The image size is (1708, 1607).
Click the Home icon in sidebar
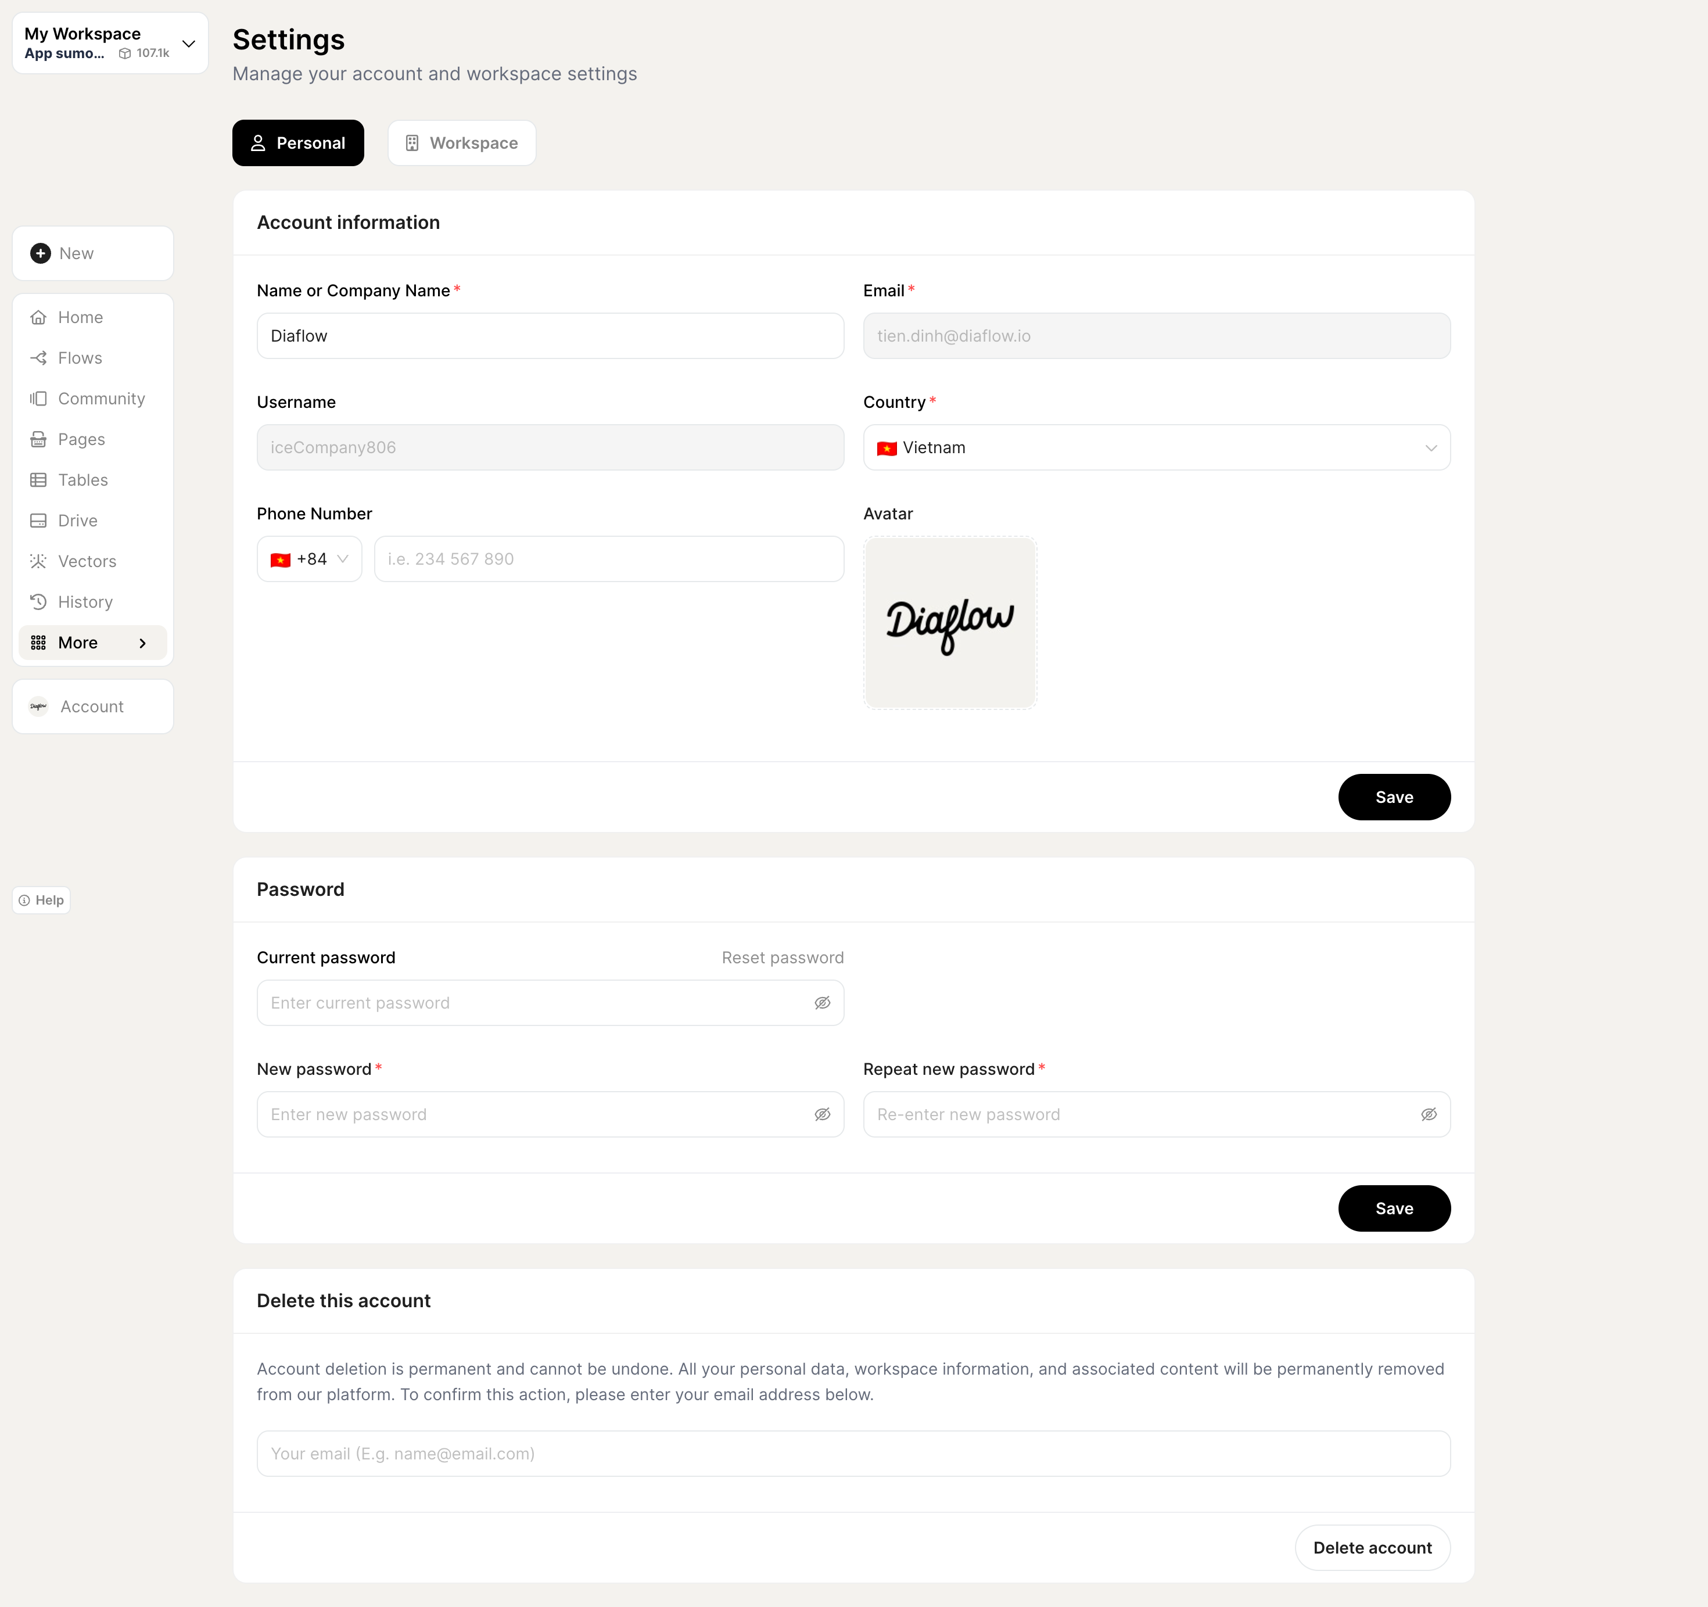point(39,317)
